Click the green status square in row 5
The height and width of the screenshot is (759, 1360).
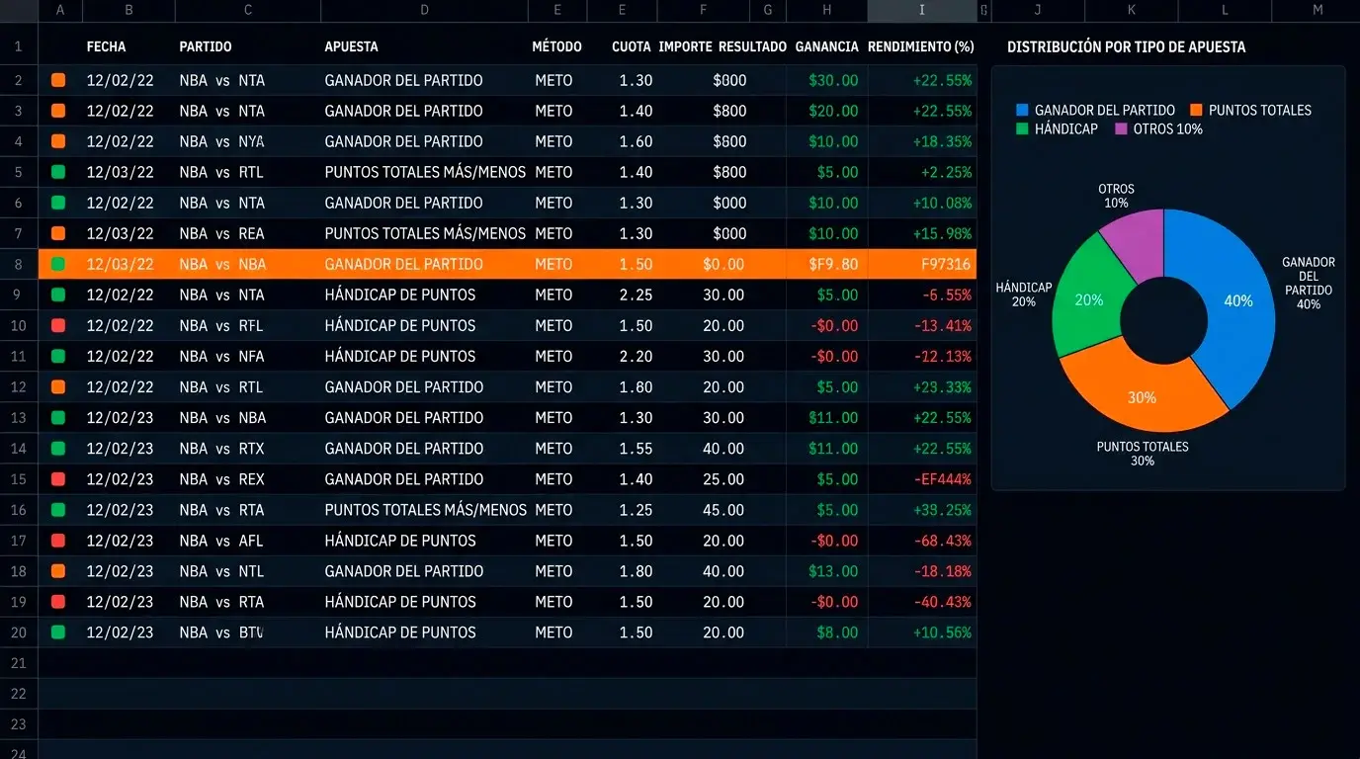point(58,172)
